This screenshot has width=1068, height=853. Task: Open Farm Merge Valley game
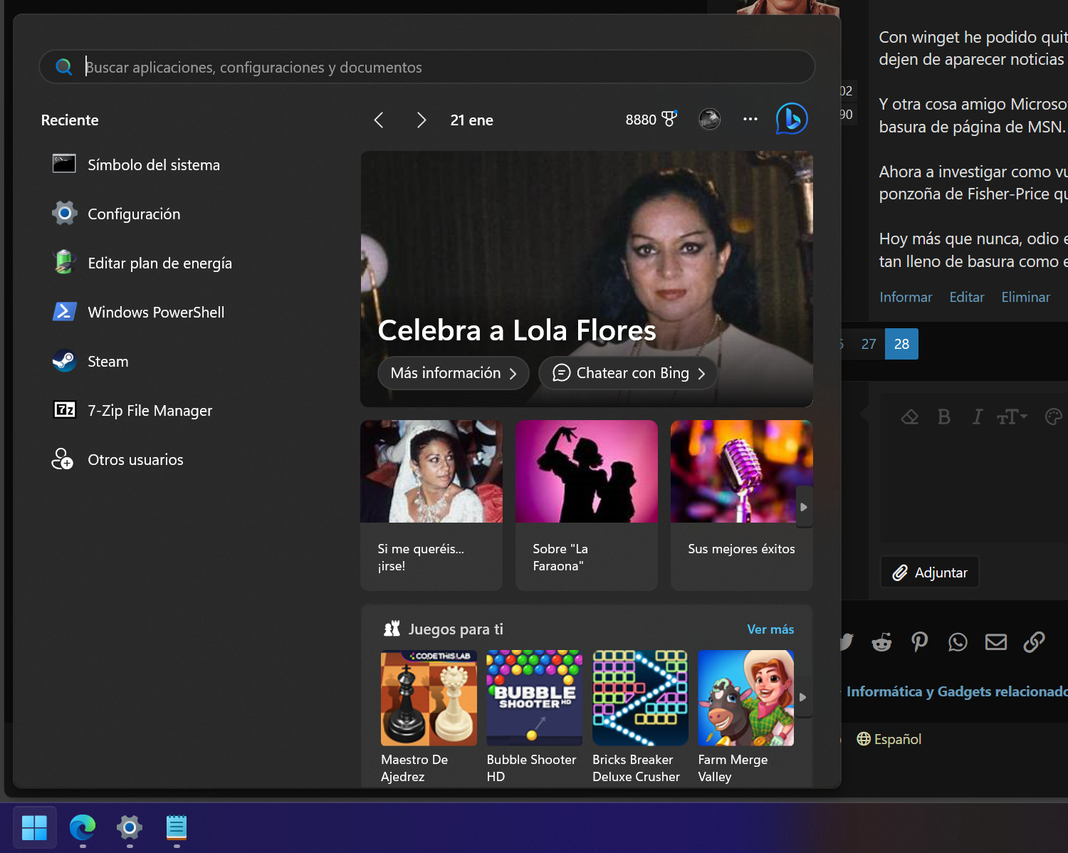(x=745, y=717)
